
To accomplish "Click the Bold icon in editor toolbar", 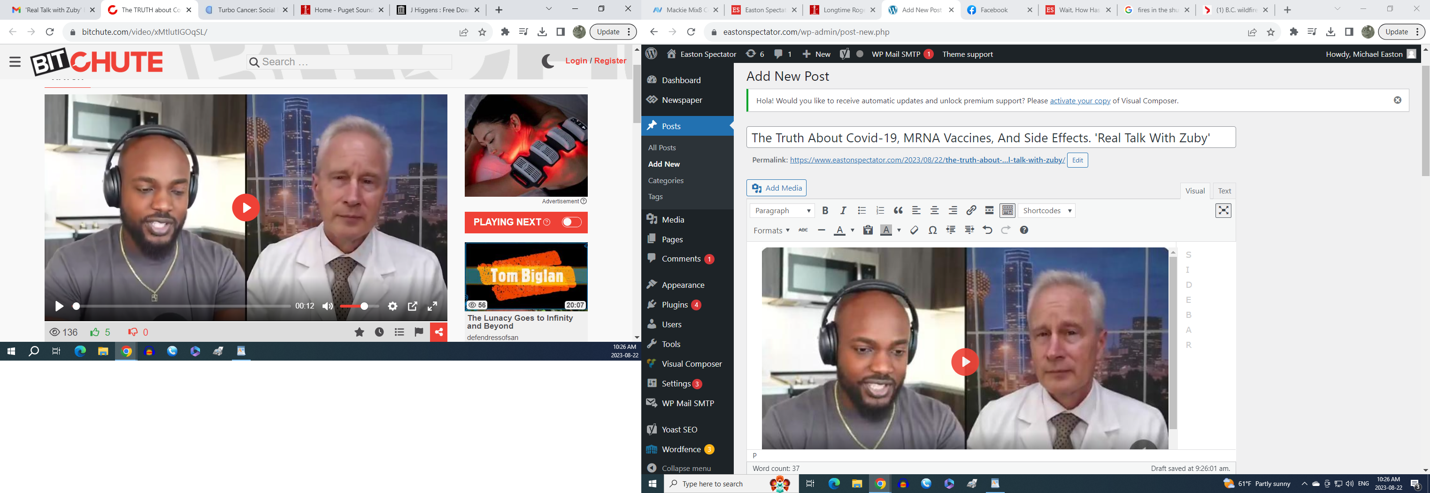I will pyautogui.click(x=825, y=210).
